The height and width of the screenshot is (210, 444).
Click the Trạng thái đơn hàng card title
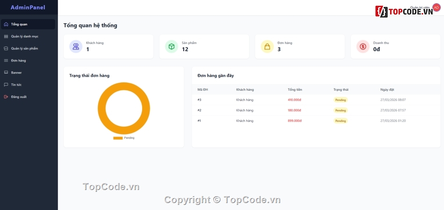tap(89, 75)
